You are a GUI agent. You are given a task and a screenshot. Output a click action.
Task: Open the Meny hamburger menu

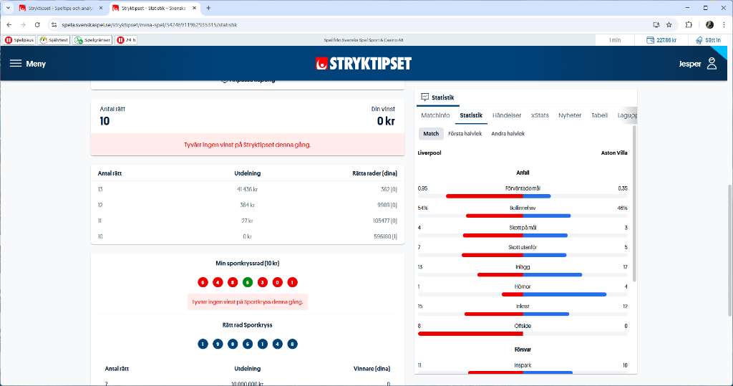coord(27,64)
